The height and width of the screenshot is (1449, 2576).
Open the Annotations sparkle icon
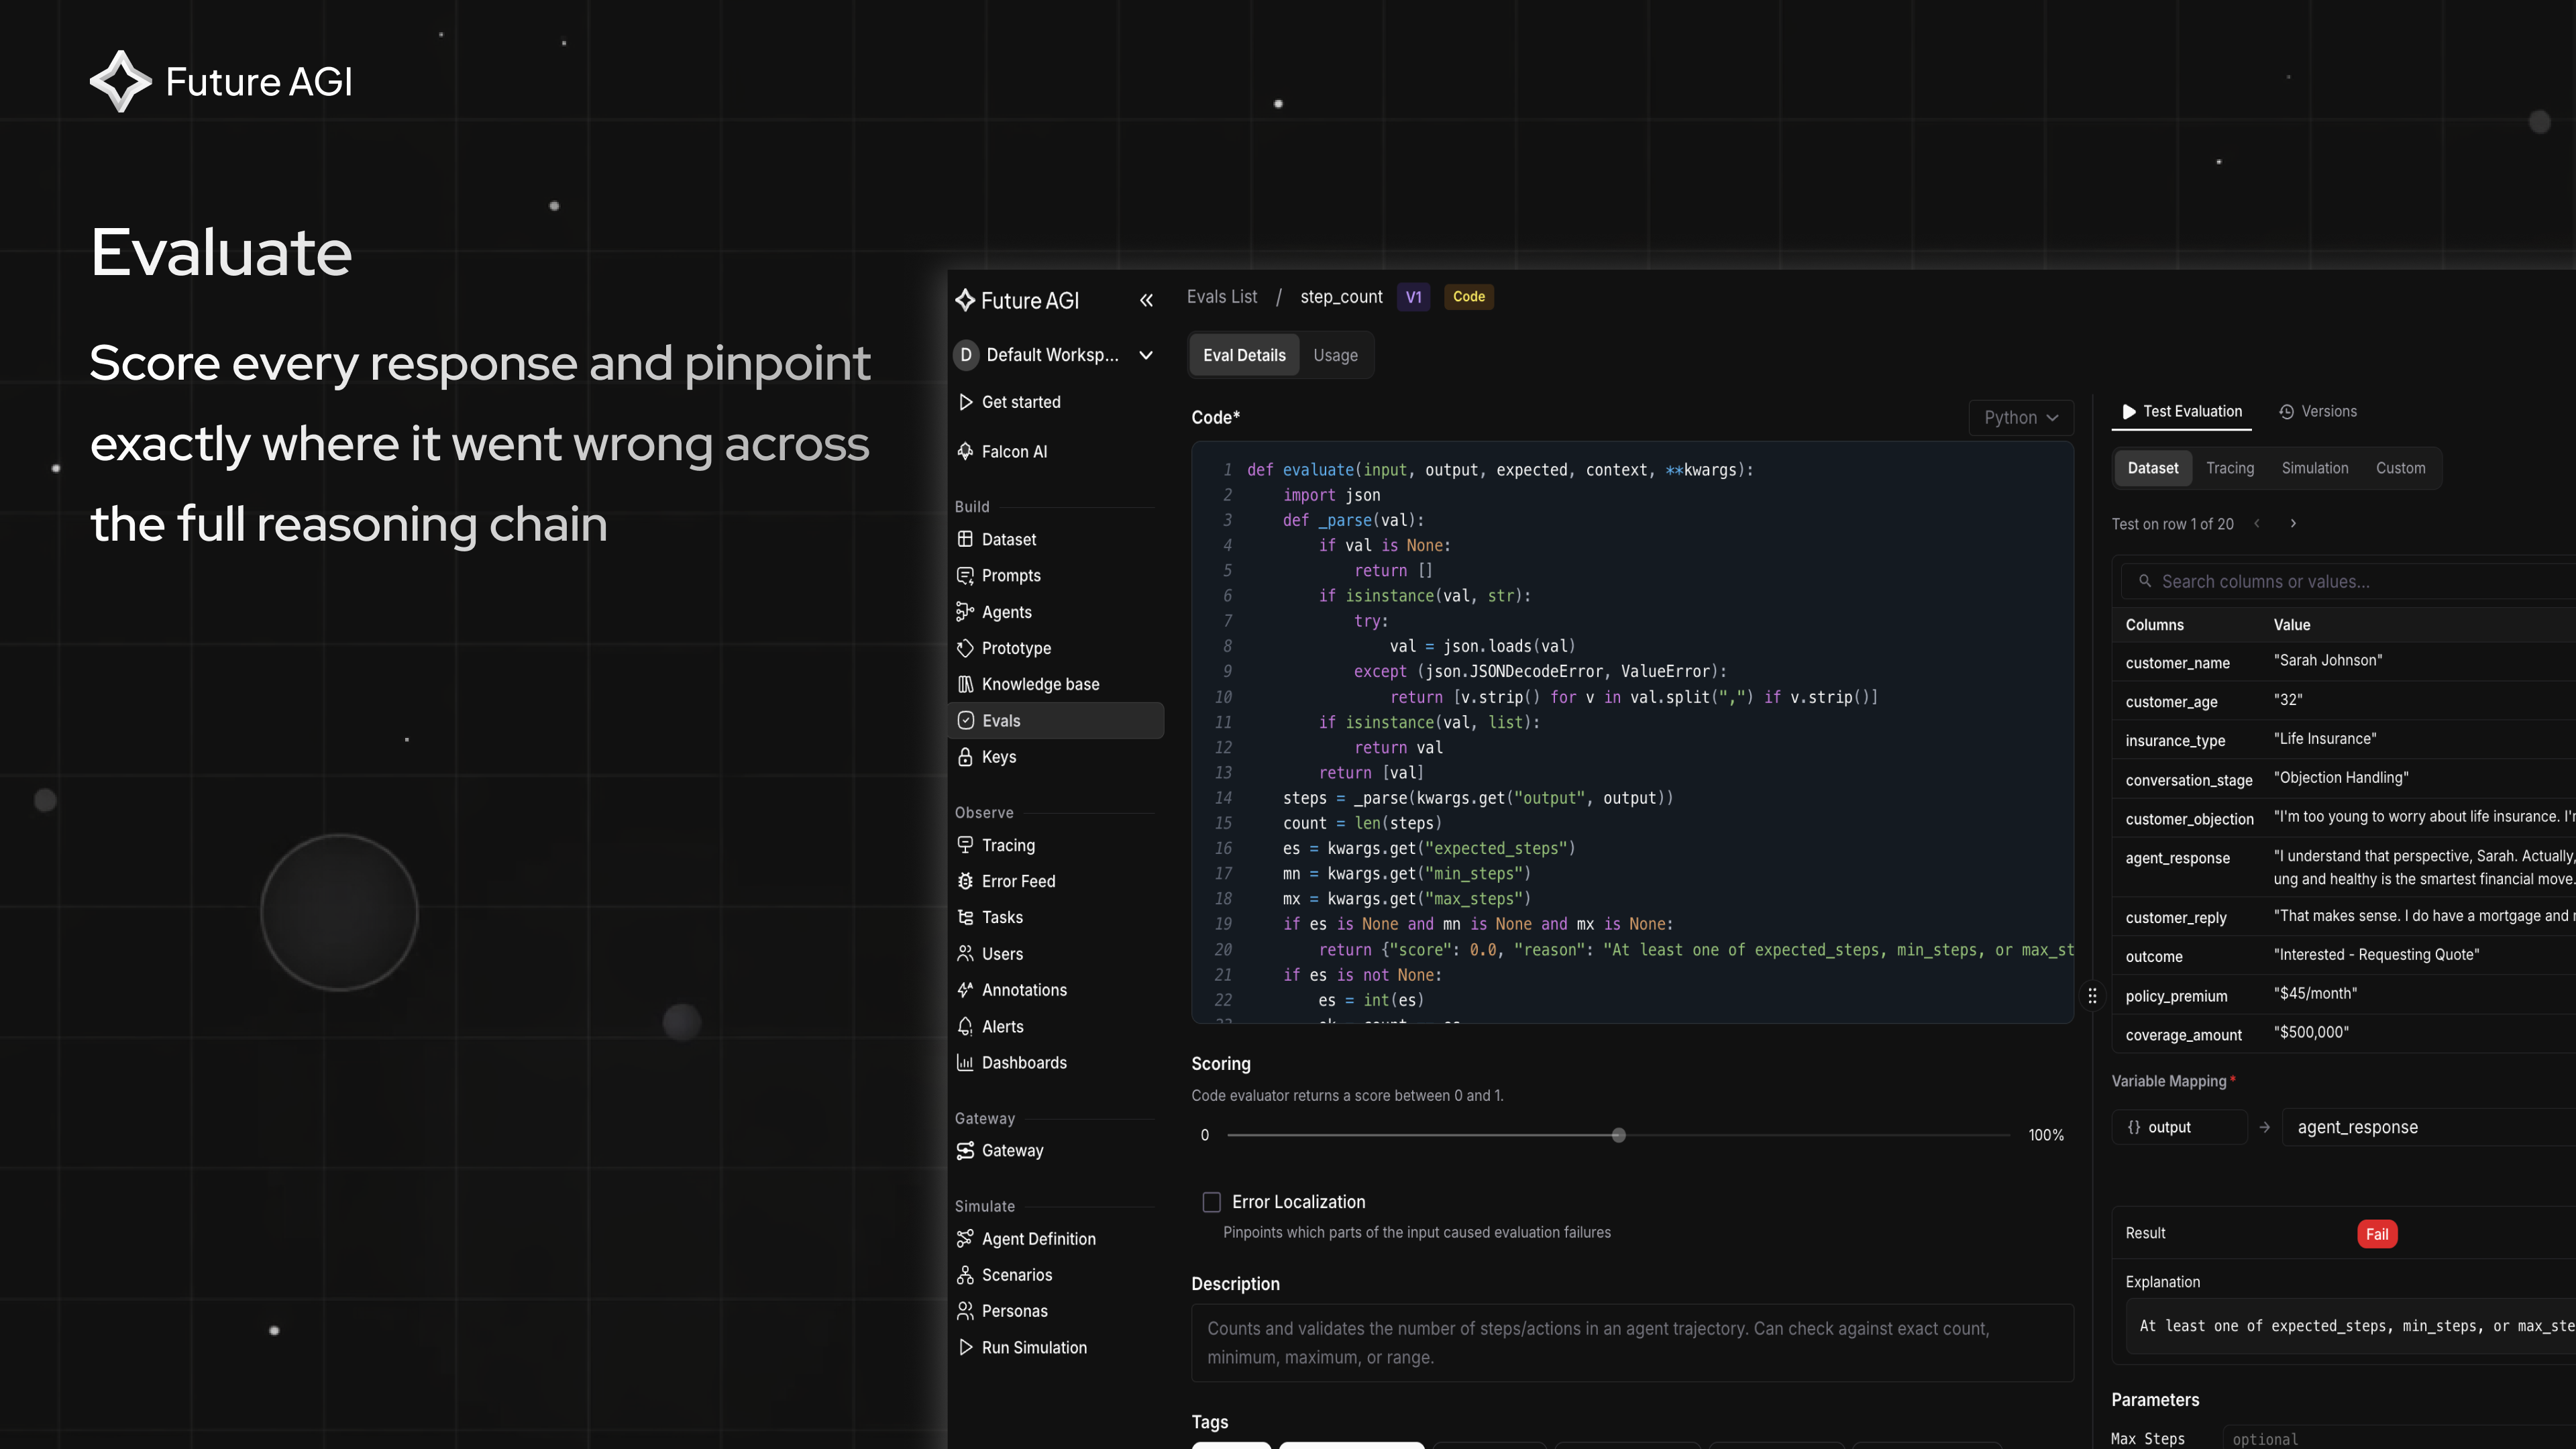965,990
